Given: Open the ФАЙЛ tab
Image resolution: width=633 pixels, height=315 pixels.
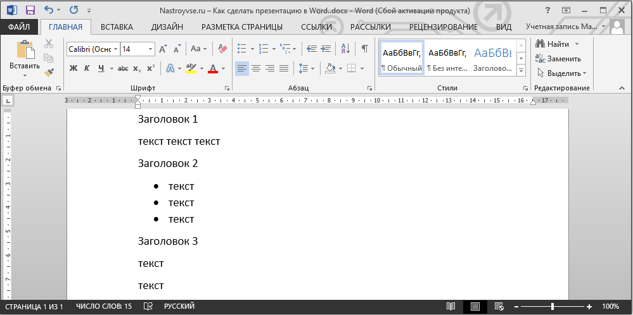Looking at the screenshot, I should (x=19, y=27).
